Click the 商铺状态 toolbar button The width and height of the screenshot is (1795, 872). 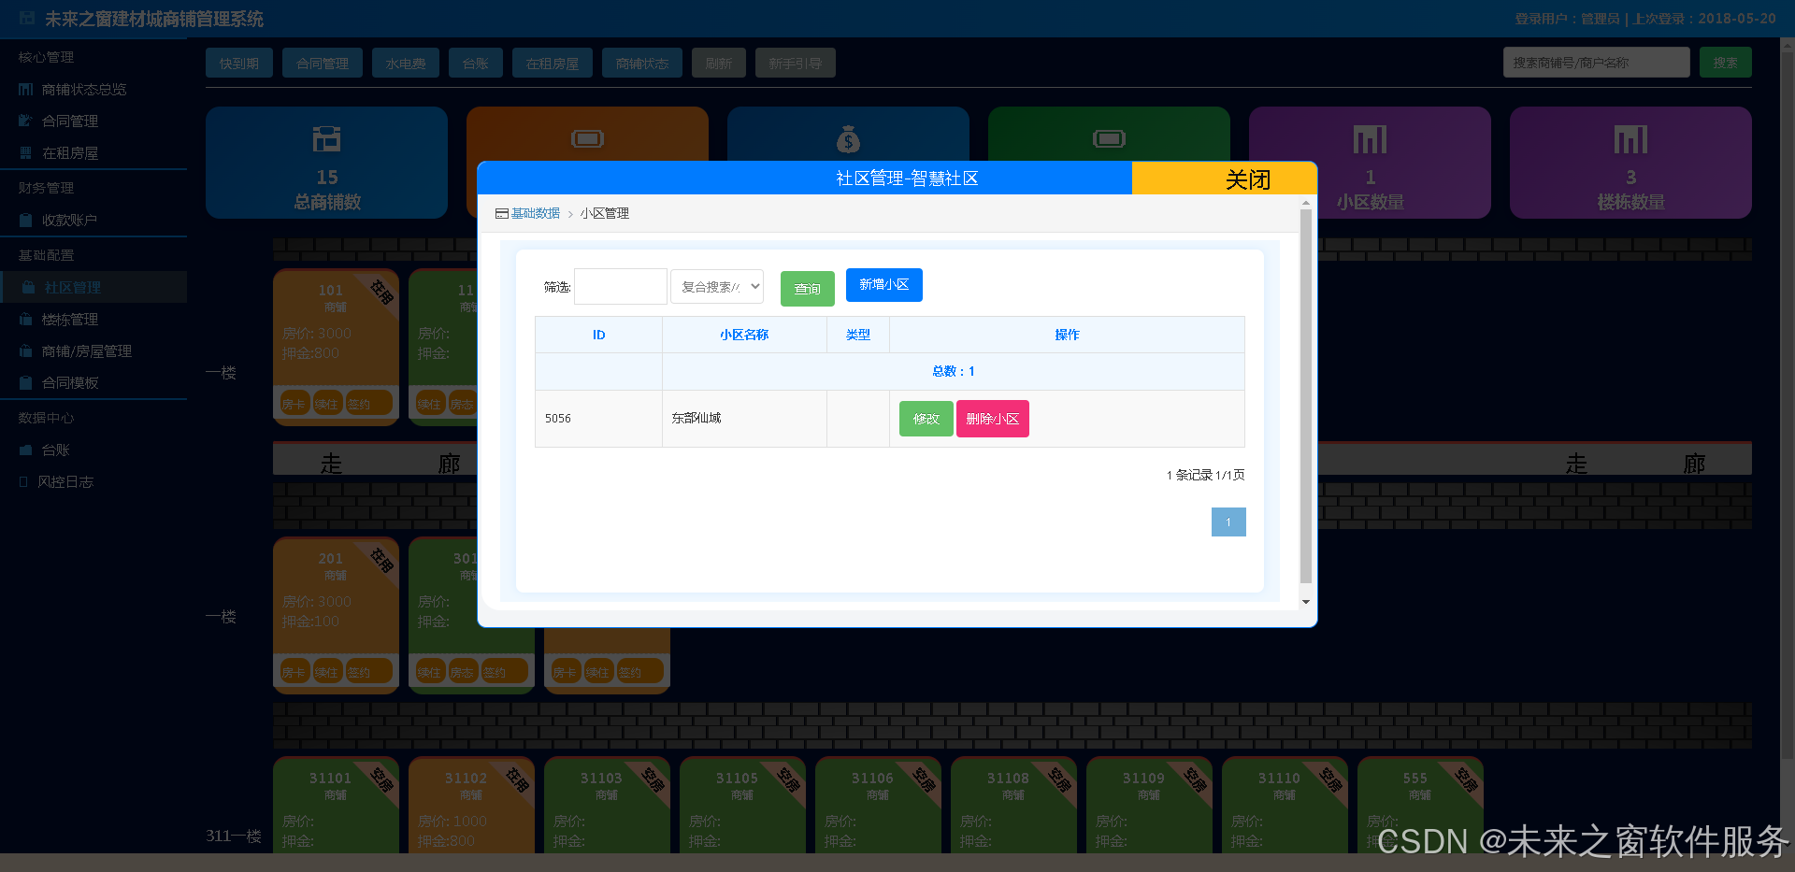[642, 64]
